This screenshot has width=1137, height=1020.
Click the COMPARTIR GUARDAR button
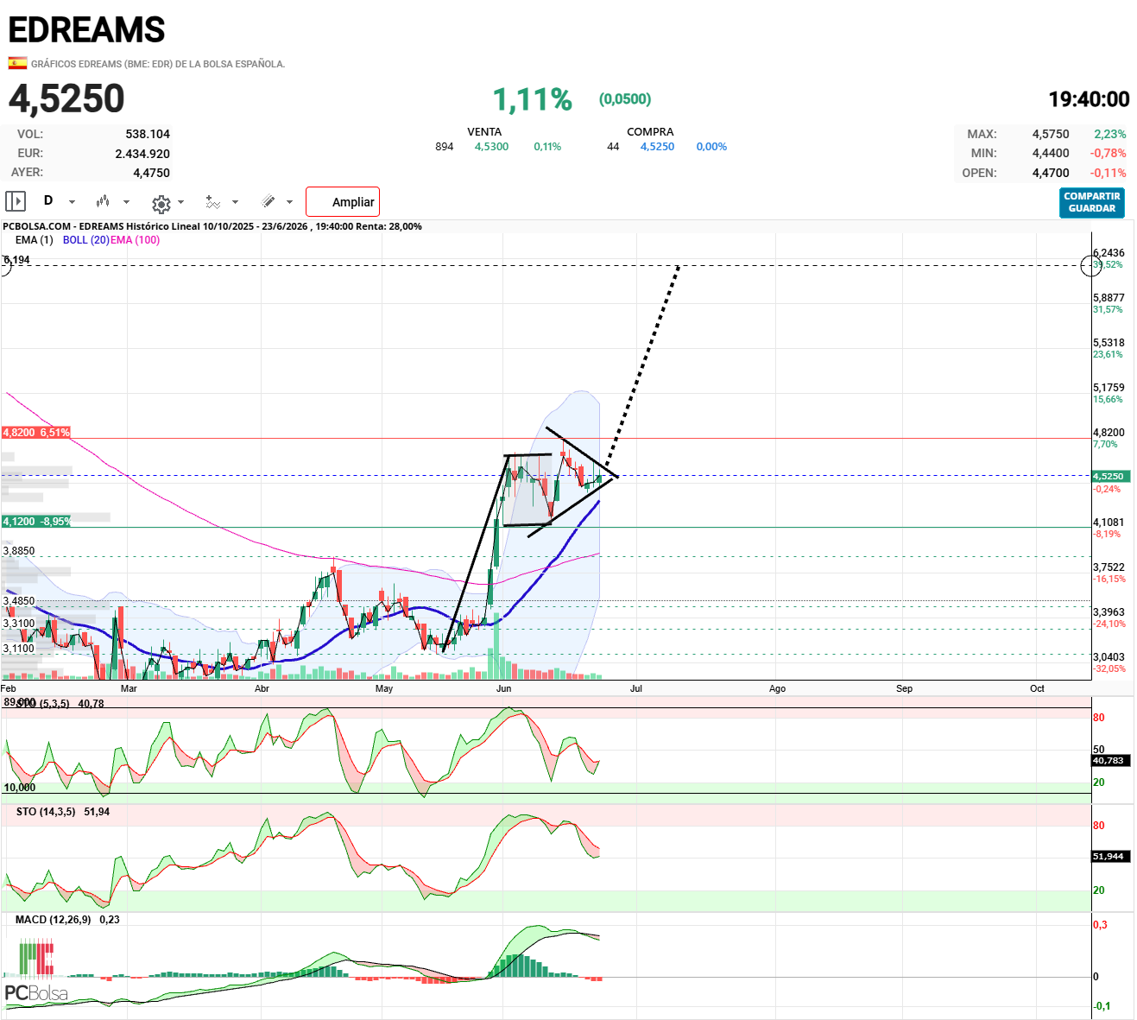(x=1092, y=202)
